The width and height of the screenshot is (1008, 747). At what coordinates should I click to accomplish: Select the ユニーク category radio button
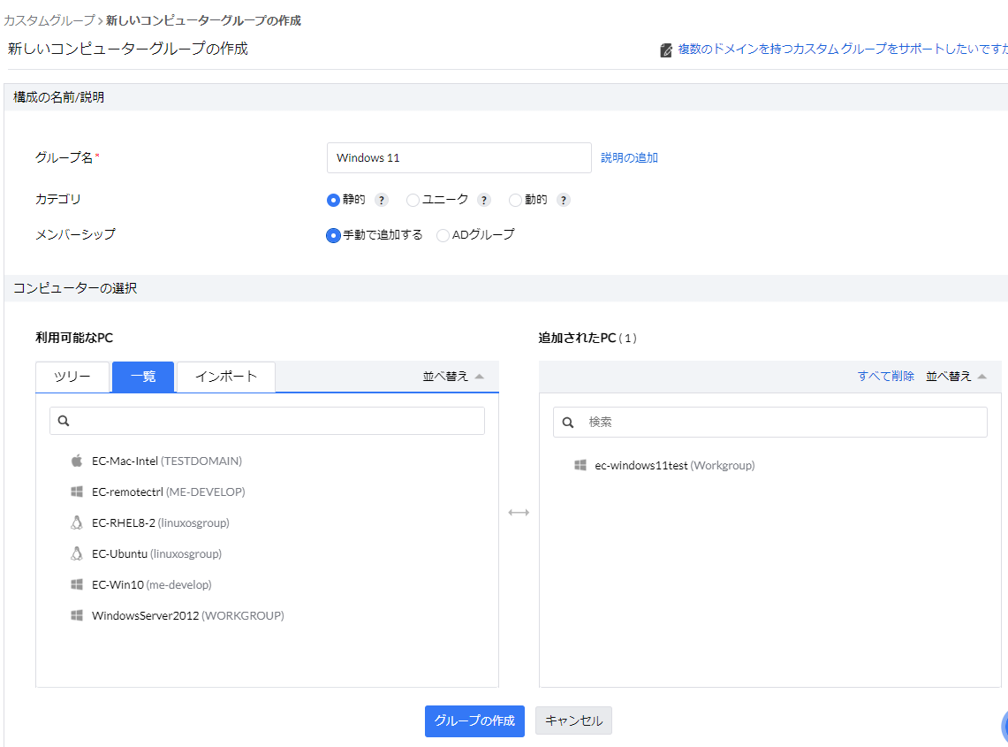pos(413,200)
